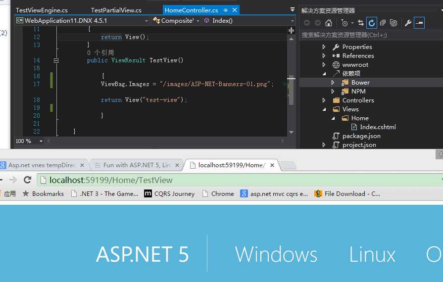Close the localhost:59199 browser tab

pyautogui.click(x=272, y=165)
